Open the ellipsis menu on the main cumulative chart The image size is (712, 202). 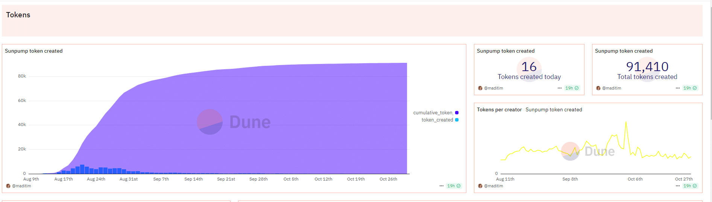pos(442,186)
